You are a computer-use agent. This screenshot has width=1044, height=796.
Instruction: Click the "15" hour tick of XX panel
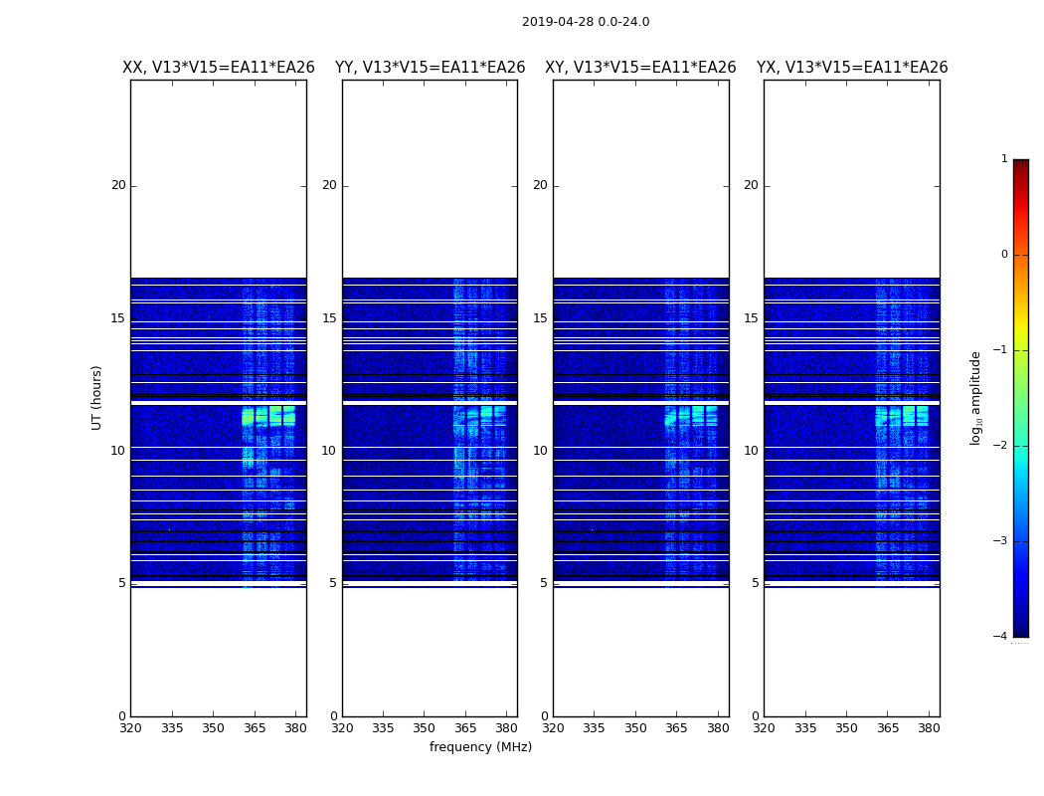tap(118, 318)
